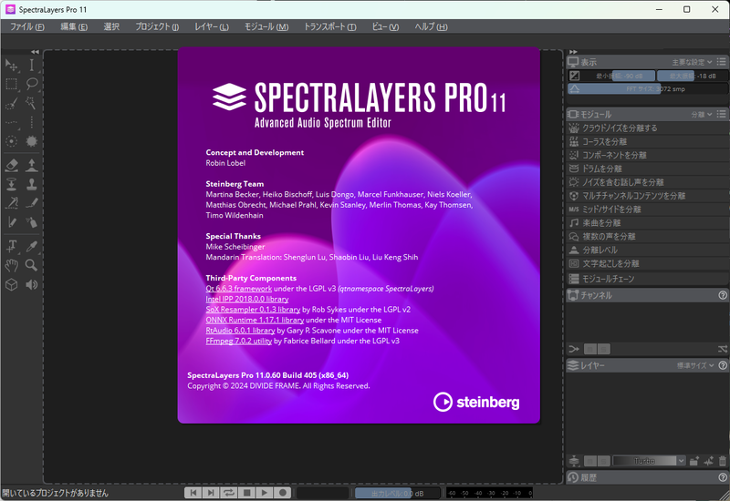This screenshot has height=501, width=730.
Task: Open the Intel IPP 2018.0.0 library link
Action: point(247,299)
